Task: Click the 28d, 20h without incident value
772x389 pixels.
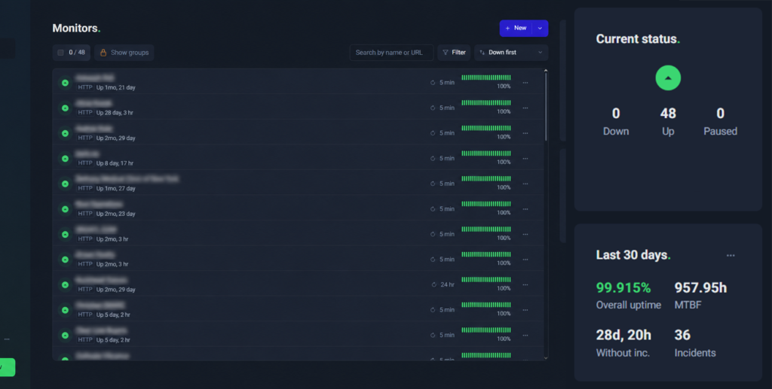Action: [x=623, y=336]
